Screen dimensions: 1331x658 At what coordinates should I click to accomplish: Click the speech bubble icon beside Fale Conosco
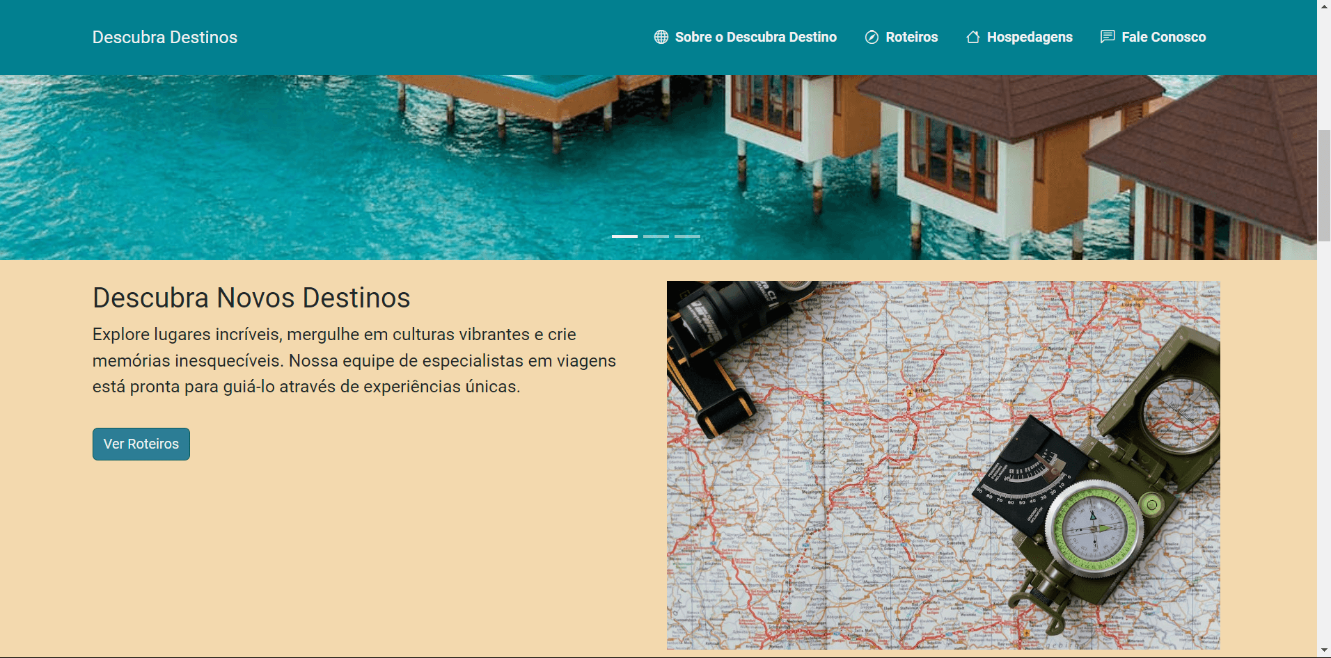pyautogui.click(x=1107, y=37)
